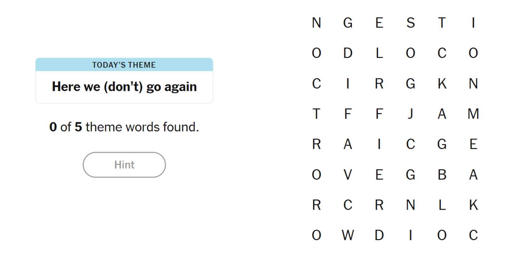Select the letter S in the grid
Viewport: 519px width, 259px height.
pyautogui.click(x=410, y=23)
